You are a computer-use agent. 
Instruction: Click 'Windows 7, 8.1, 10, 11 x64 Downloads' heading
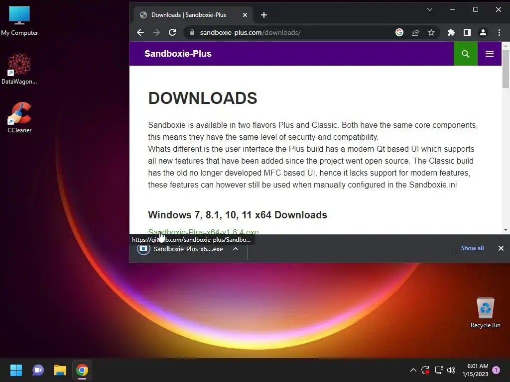(x=238, y=215)
